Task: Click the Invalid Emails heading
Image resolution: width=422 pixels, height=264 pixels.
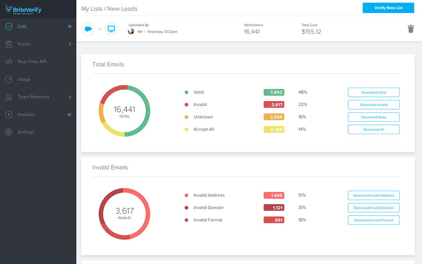Action: click(110, 168)
